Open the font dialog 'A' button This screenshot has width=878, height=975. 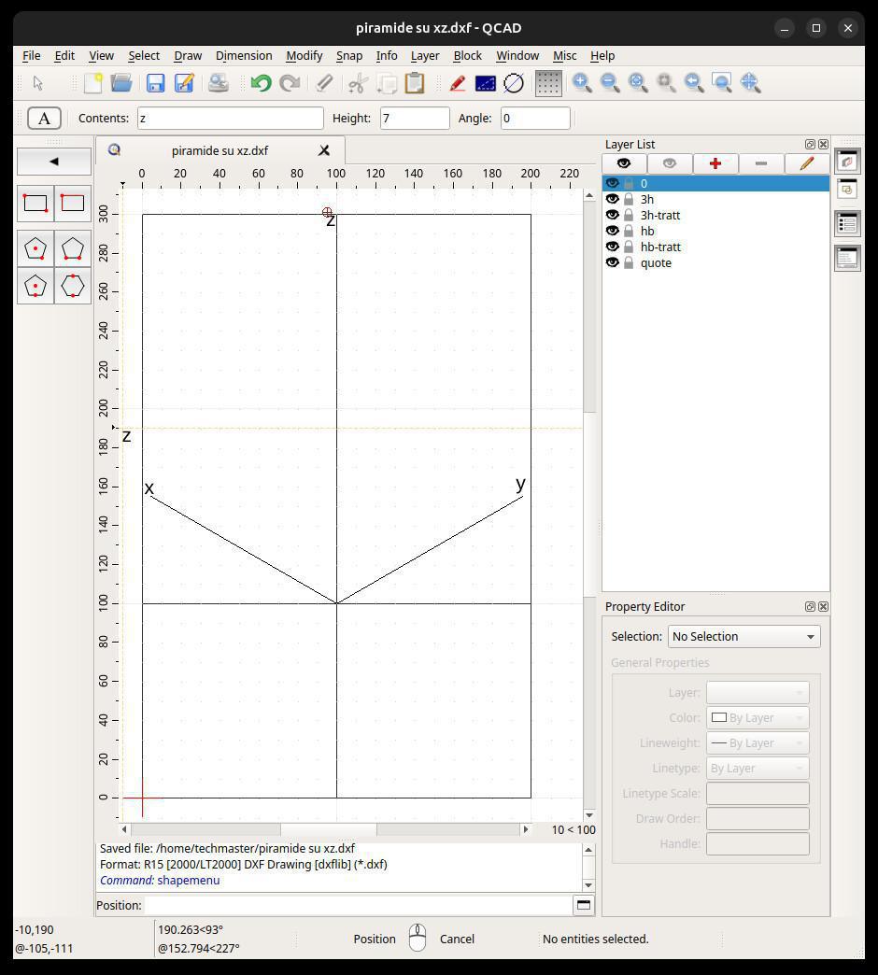coord(44,119)
